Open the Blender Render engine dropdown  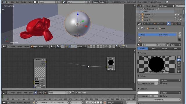pyautogui.click(x=100, y=2)
